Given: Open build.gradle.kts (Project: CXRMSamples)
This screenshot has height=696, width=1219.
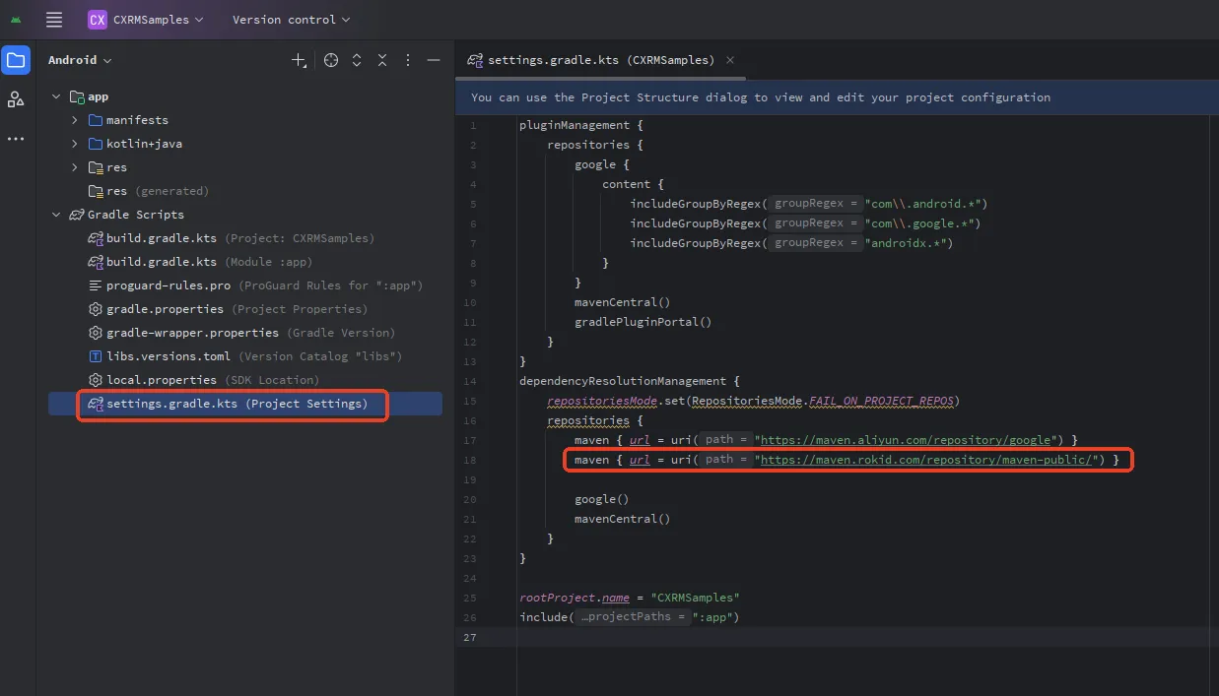Looking at the screenshot, I should coord(231,238).
